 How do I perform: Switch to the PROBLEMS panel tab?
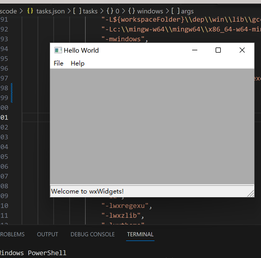[12, 234]
